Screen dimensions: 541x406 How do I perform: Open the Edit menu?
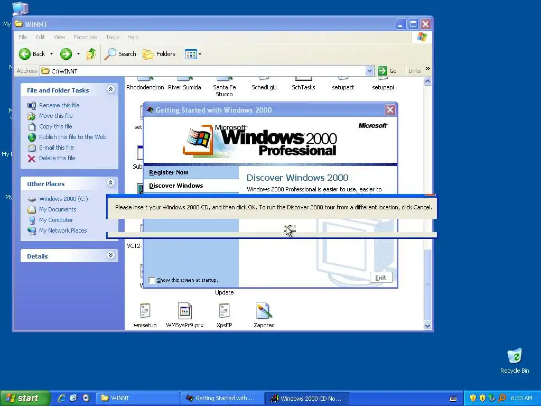(40, 37)
